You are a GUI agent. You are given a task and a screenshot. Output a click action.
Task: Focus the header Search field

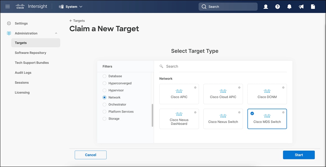[228, 6]
